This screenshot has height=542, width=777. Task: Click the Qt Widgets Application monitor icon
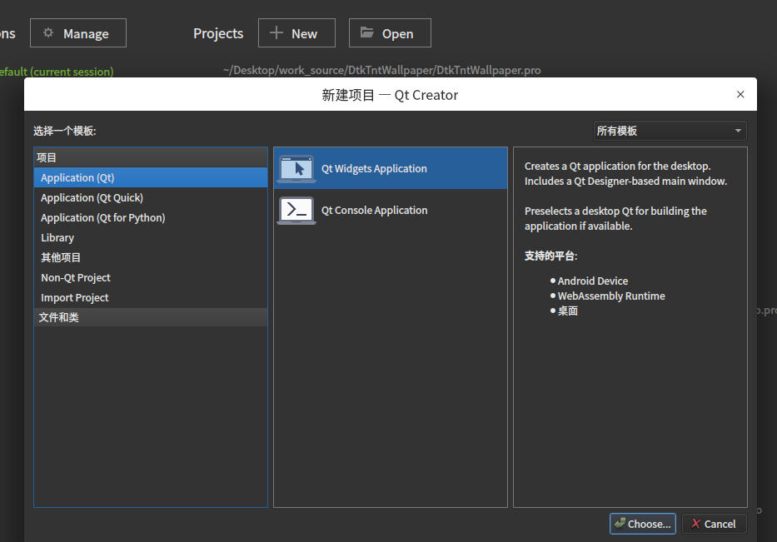[296, 169]
